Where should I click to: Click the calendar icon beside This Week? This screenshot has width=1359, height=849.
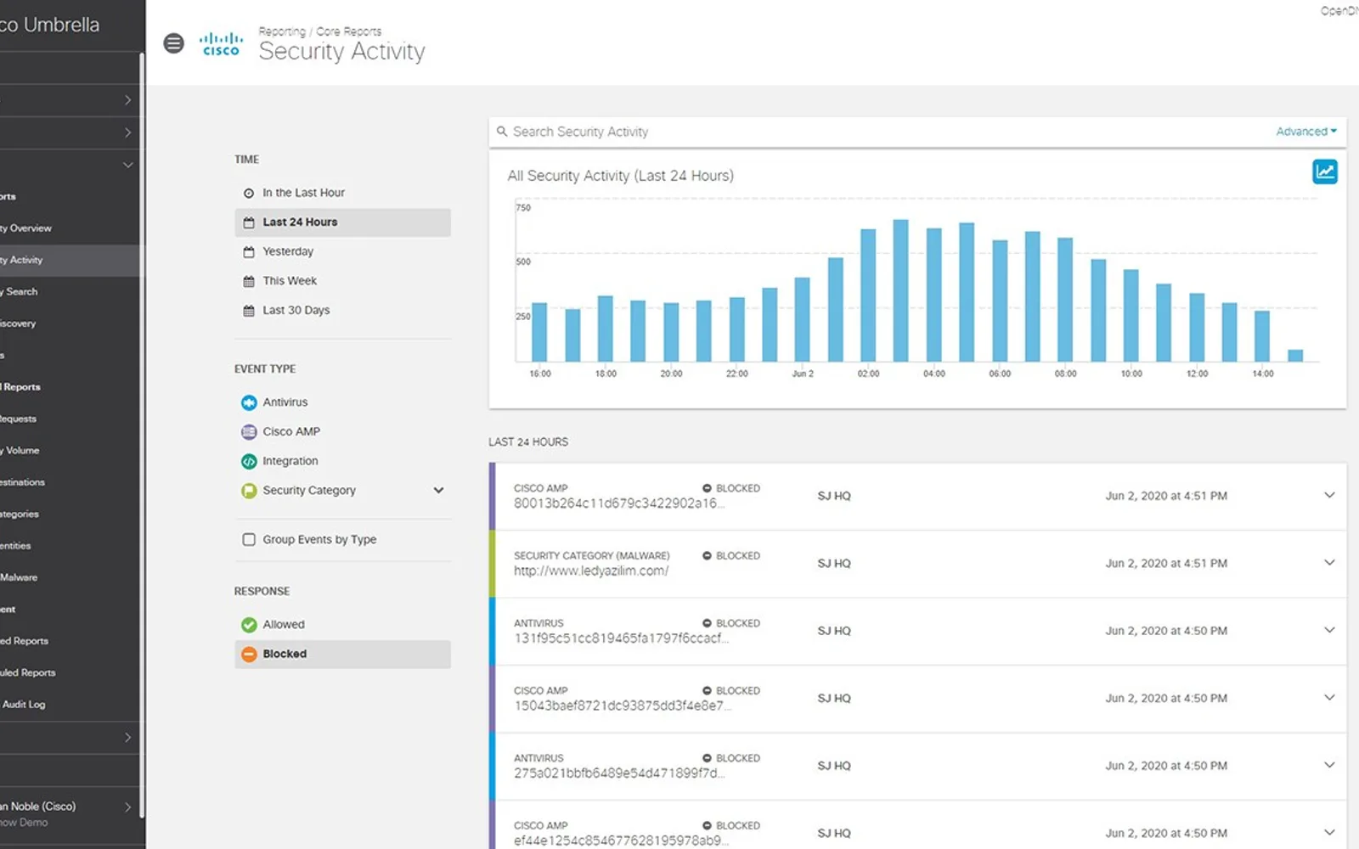point(249,281)
